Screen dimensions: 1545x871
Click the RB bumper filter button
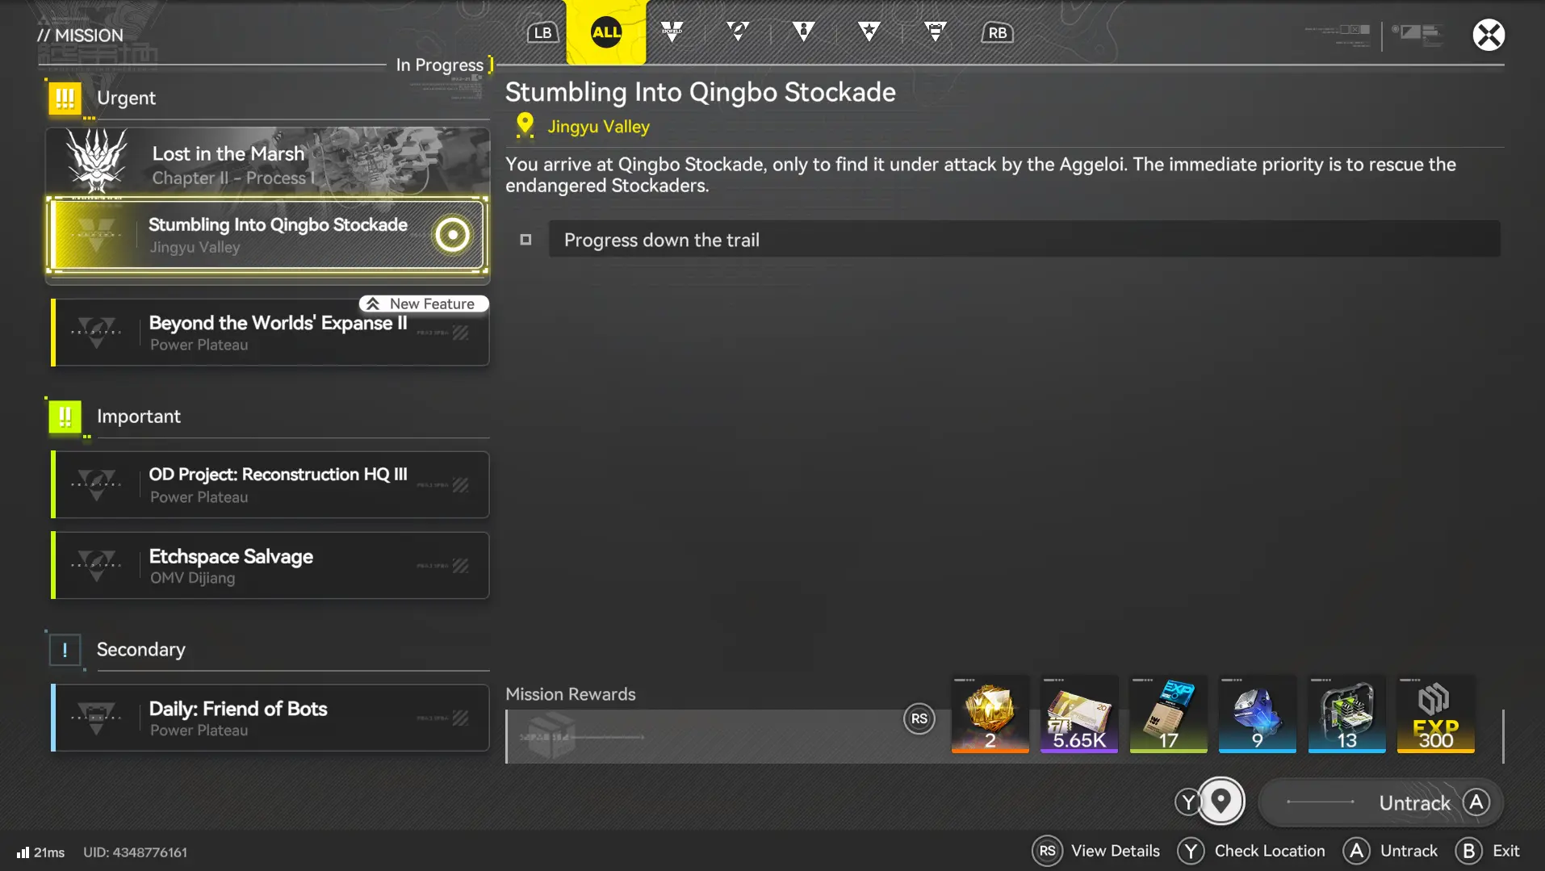(x=997, y=33)
